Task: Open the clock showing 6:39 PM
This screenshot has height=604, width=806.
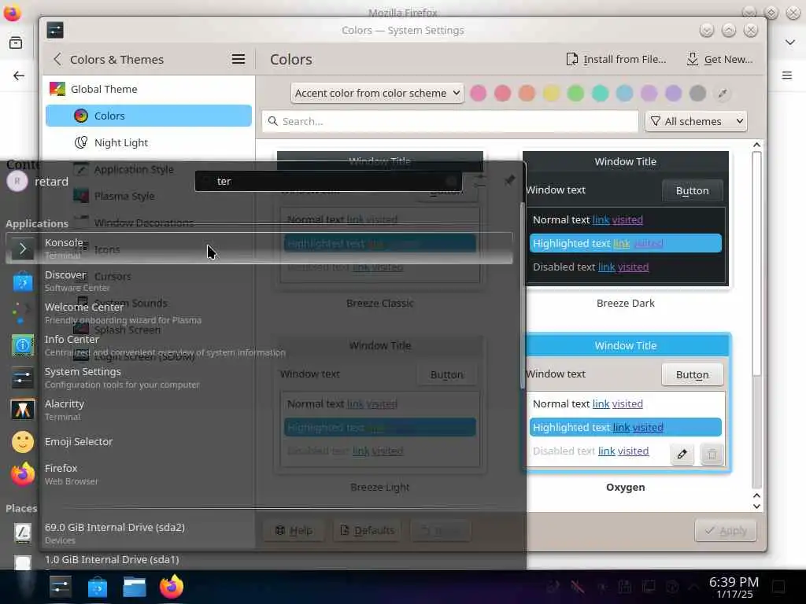Action: tap(734, 587)
